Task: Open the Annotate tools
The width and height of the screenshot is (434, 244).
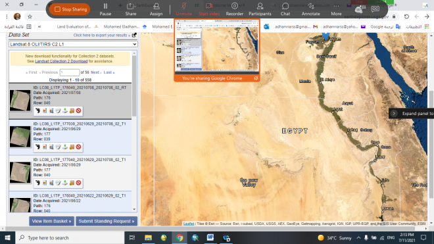Action: [x=310, y=9]
